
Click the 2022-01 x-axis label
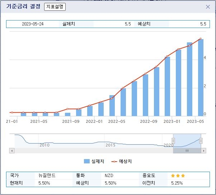(x=94, y=121)
